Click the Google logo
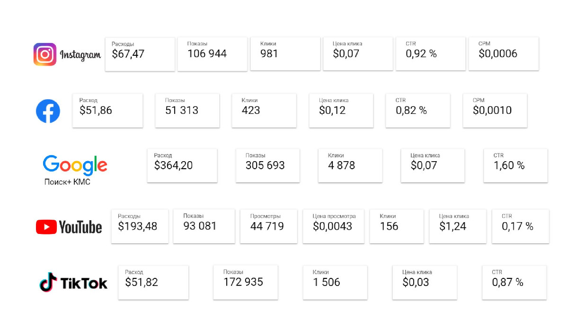Viewport: 568px width, 319px height. tap(75, 165)
